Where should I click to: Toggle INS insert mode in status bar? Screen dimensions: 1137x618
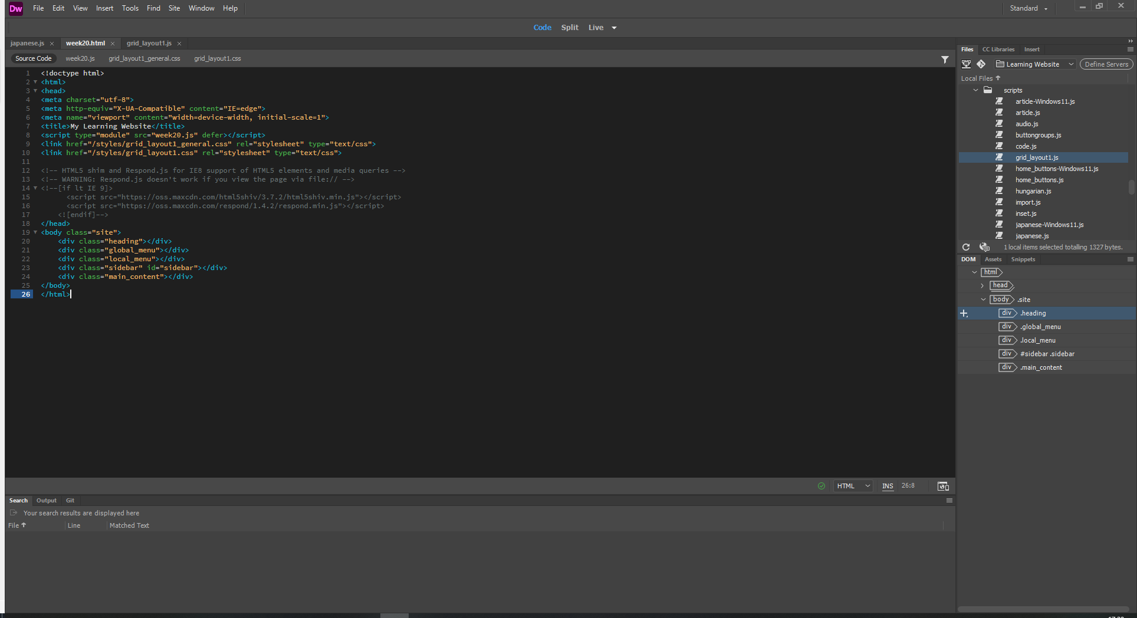click(888, 486)
